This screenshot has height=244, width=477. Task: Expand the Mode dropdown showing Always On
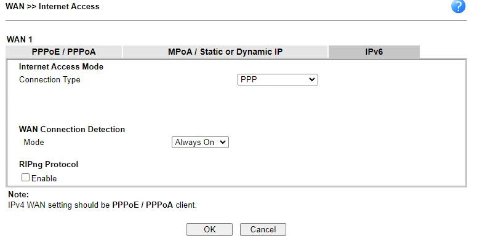pos(200,142)
